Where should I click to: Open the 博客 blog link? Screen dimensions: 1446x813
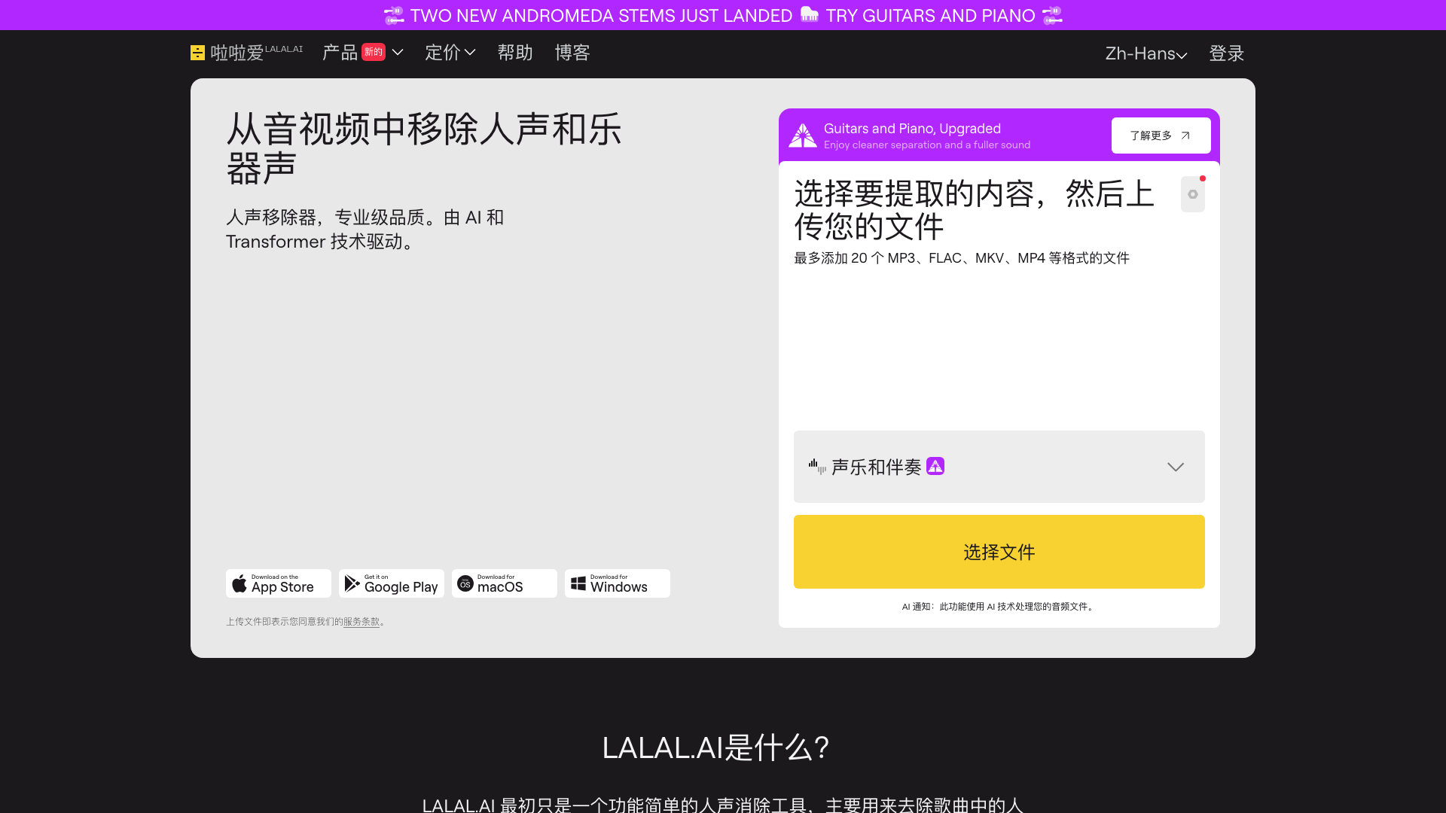[572, 53]
